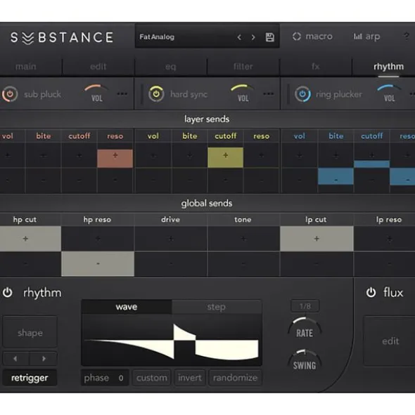Click the sub pluck layer name
This screenshot has height=415, width=415.
[x=42, y=94]
